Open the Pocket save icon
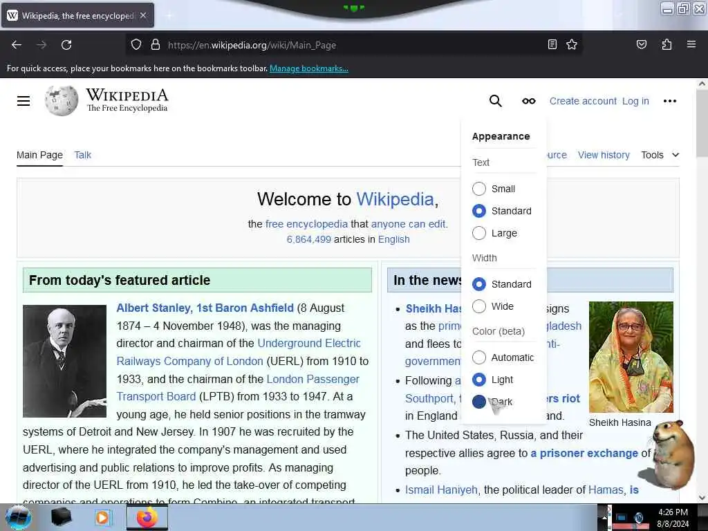Image resolution: width=708 pixels, height=531 pixels. click(641, 44)
